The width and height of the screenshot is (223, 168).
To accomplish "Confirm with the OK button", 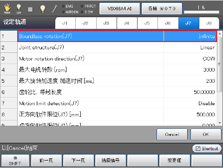I will (x=206, y=134).
